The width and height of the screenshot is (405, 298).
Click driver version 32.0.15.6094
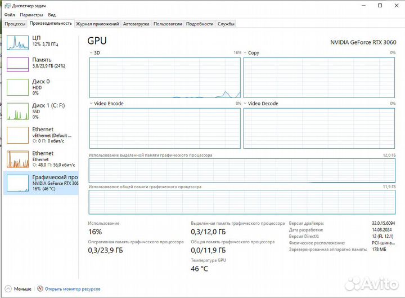click(383, 223)
